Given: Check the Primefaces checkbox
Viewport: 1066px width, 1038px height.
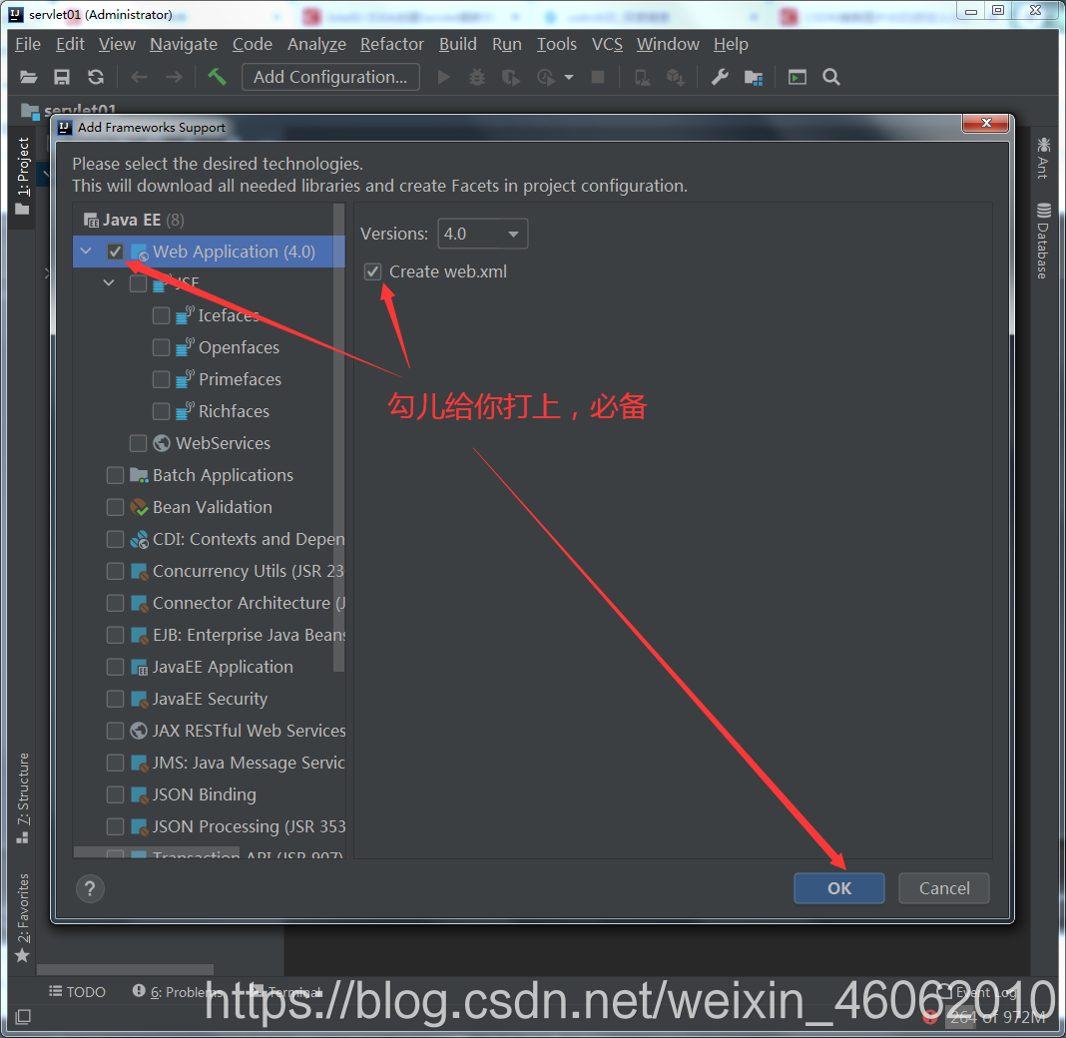Looking at the screenshot, I should pos(161,379).
